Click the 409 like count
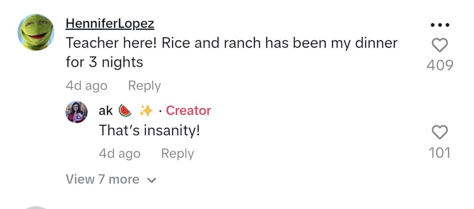This screenshot has height=209, width=474. click(440, 65)
